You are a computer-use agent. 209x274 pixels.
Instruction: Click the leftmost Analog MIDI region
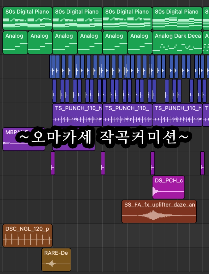pyautogui.click(x=15, y=43)
